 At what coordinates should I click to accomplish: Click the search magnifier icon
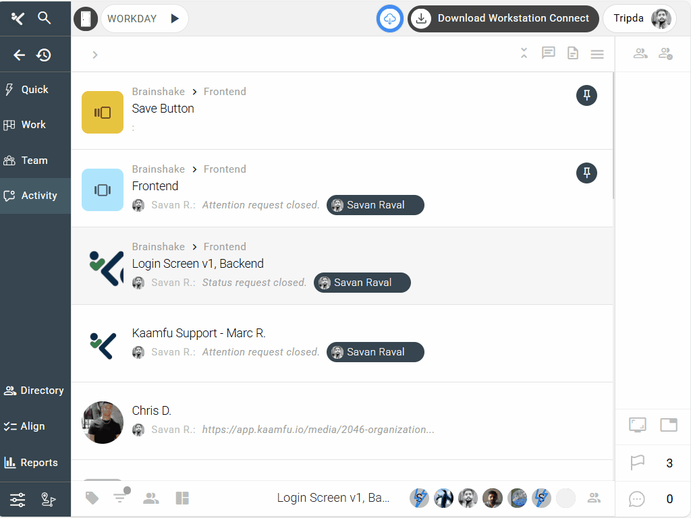point(45,18)
